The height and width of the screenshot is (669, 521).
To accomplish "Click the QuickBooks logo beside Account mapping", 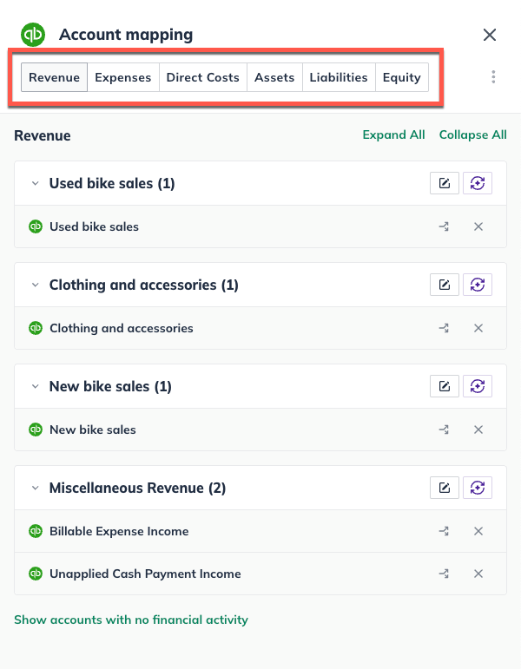I will (33, 35).
